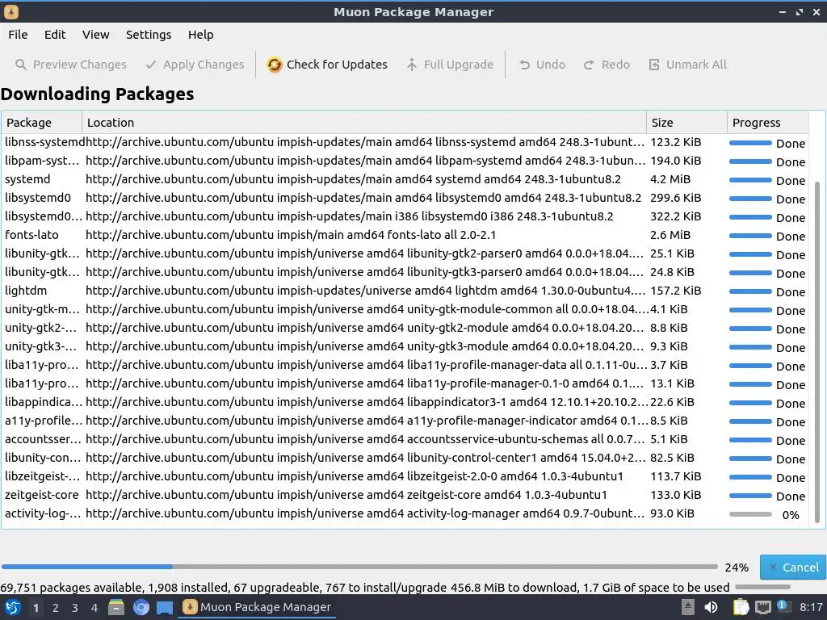Select the lightdm package row
This screenshot has width=827, height=620.
405,291
